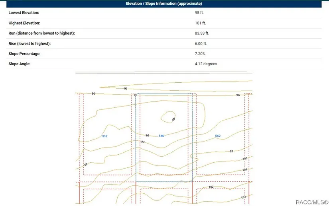329x206 pixels.
Task: Click the Elevation / Slope Information header
Action: 164,4
